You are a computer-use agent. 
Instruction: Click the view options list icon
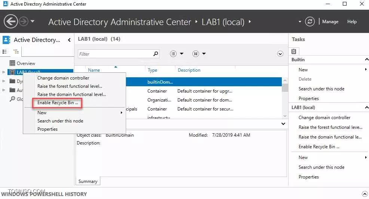pyautogui.click(x=173, y=54)
